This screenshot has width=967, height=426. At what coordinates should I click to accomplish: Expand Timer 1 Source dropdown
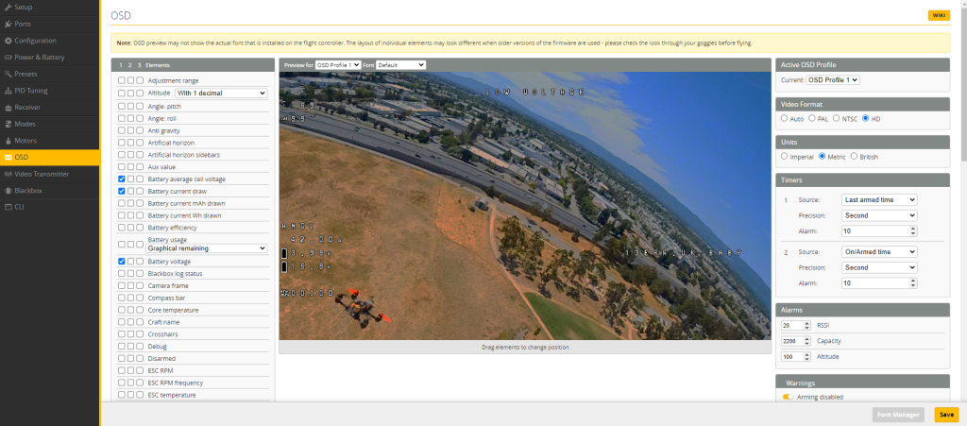click(879, 200)
